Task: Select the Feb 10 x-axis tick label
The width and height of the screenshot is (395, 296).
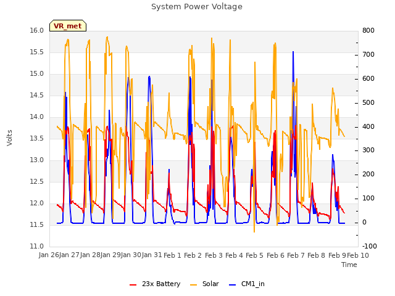Action: click(358, 255)
